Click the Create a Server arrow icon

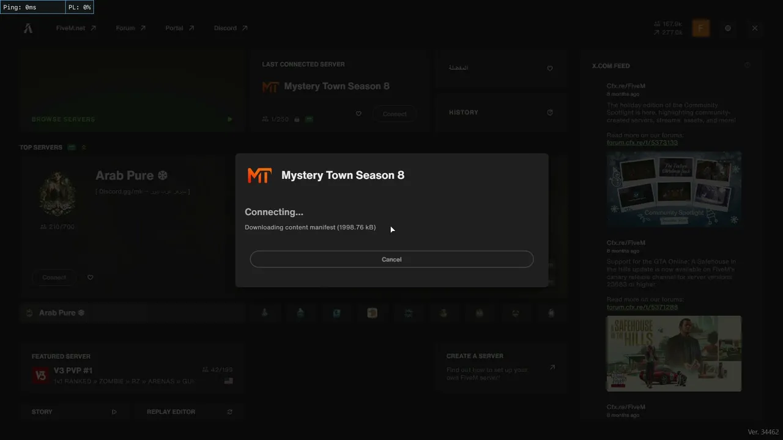point(552,367)
